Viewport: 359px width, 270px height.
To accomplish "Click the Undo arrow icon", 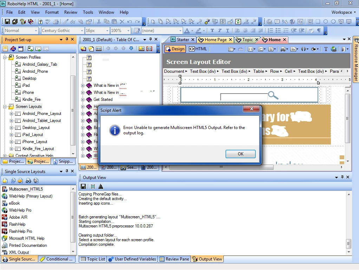I will pos(130,21).
